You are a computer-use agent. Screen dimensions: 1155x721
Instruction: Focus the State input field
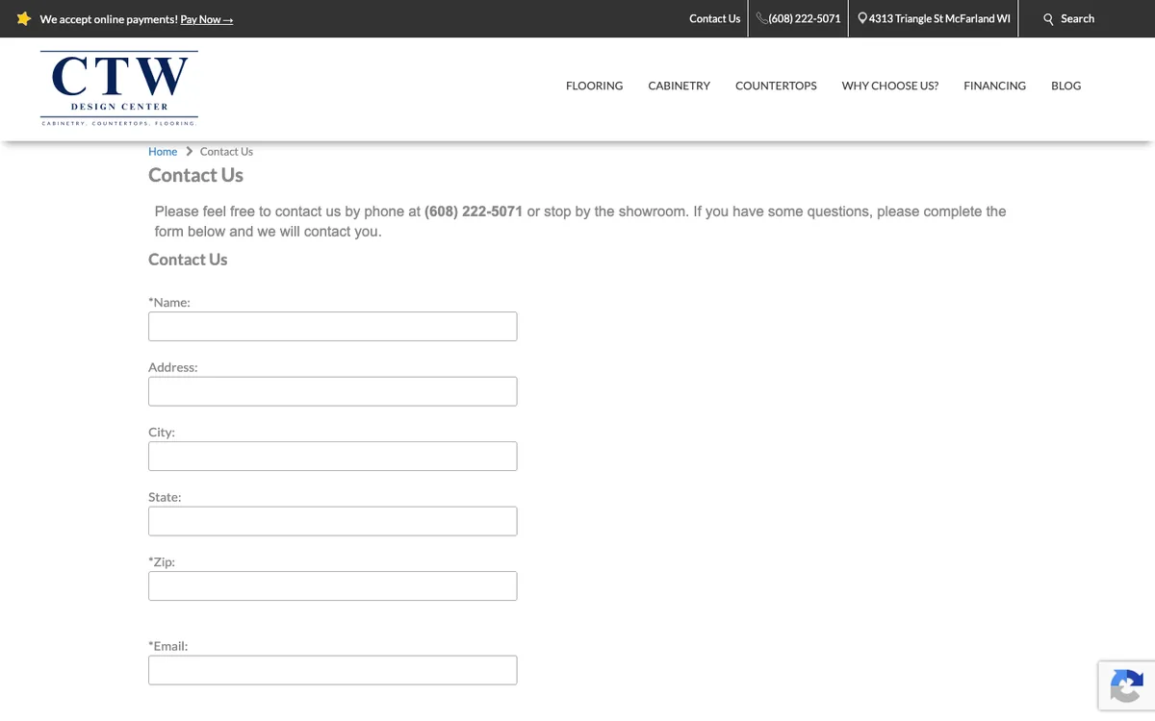tap(333, 521)
